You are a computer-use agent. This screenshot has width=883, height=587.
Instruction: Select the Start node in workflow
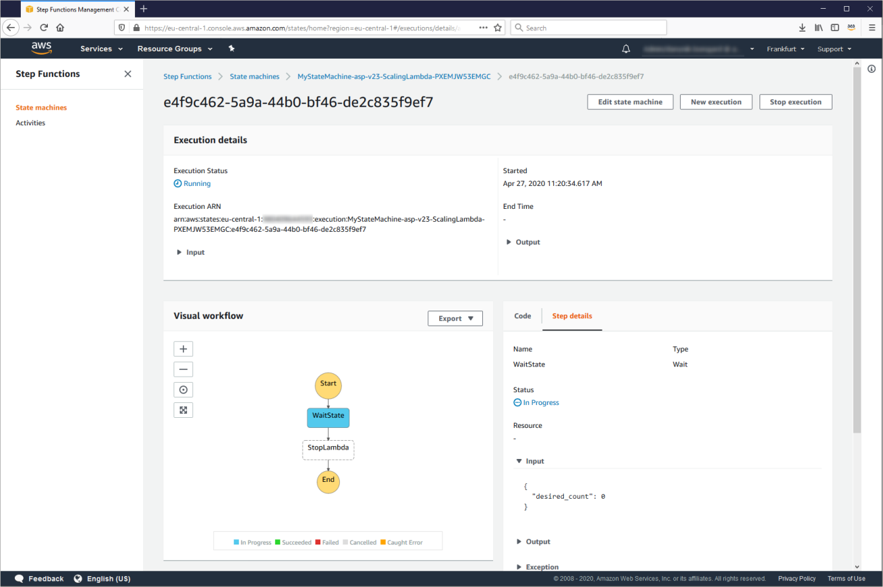pyautogui.click(x=329, y=385)
